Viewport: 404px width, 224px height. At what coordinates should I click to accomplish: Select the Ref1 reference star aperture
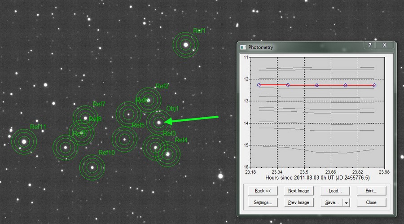coord(185,44)
